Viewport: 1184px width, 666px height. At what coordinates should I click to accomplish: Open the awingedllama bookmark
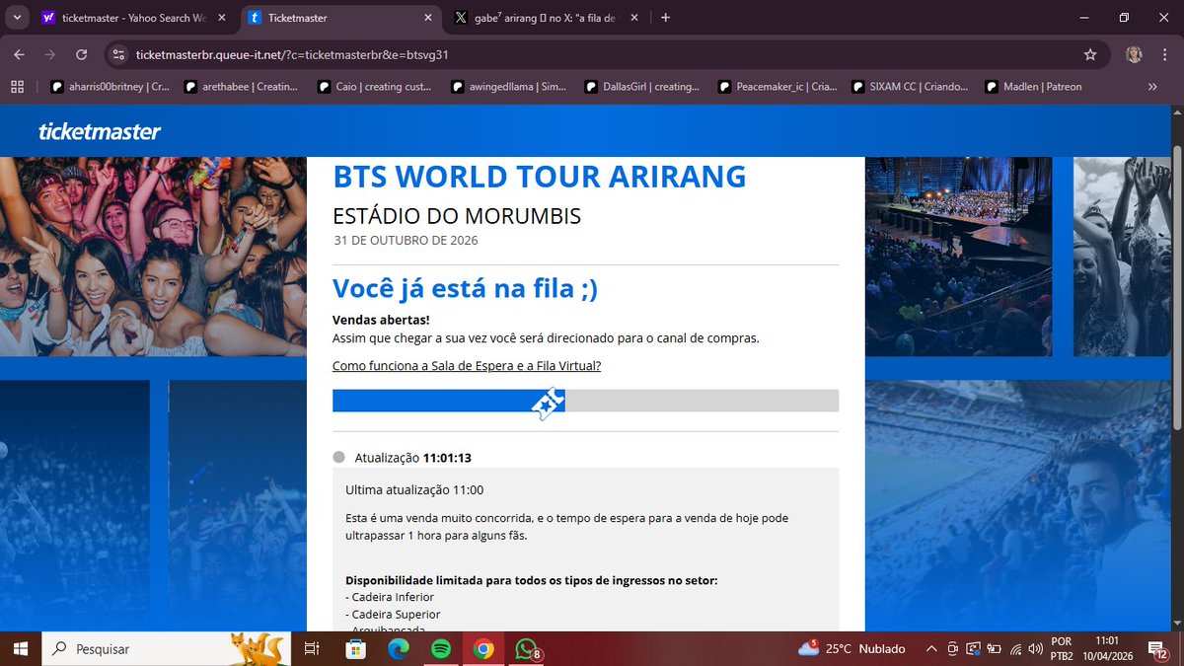point(509,87)
